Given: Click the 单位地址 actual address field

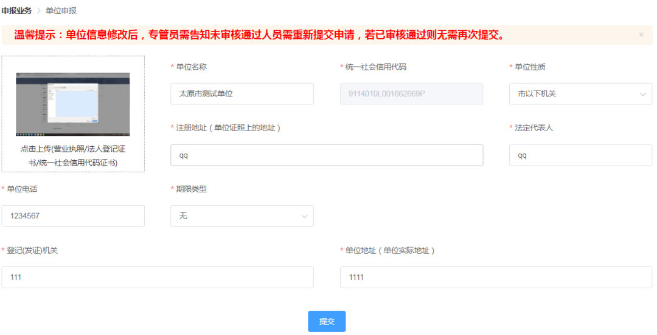Looking at the screenshot, I should [495, 277].
